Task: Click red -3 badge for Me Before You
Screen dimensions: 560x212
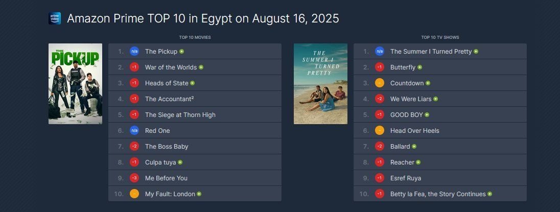Action: tap(134, 178)
